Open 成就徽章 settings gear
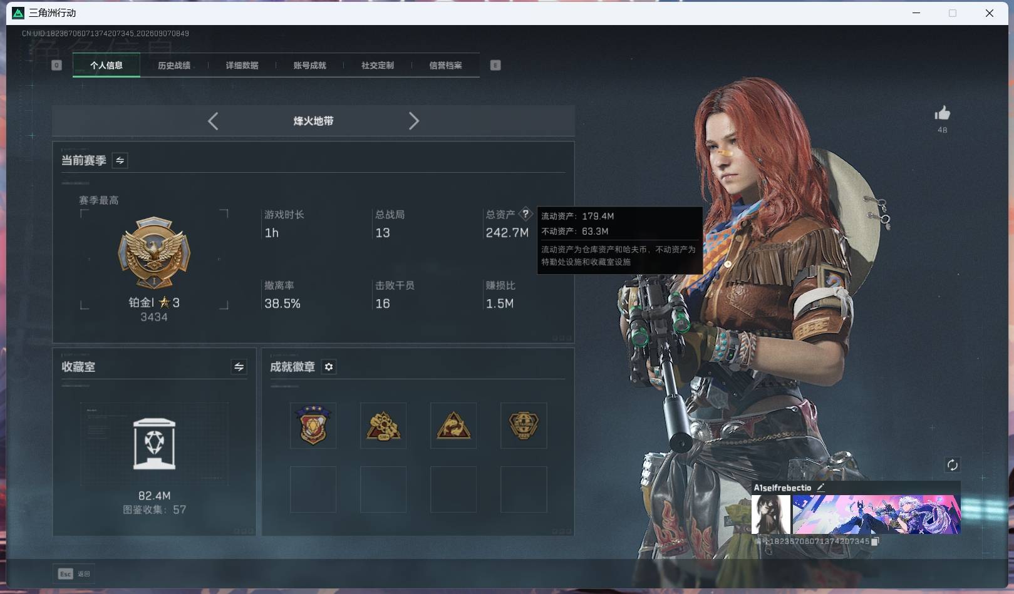 (x=329, y=367)
